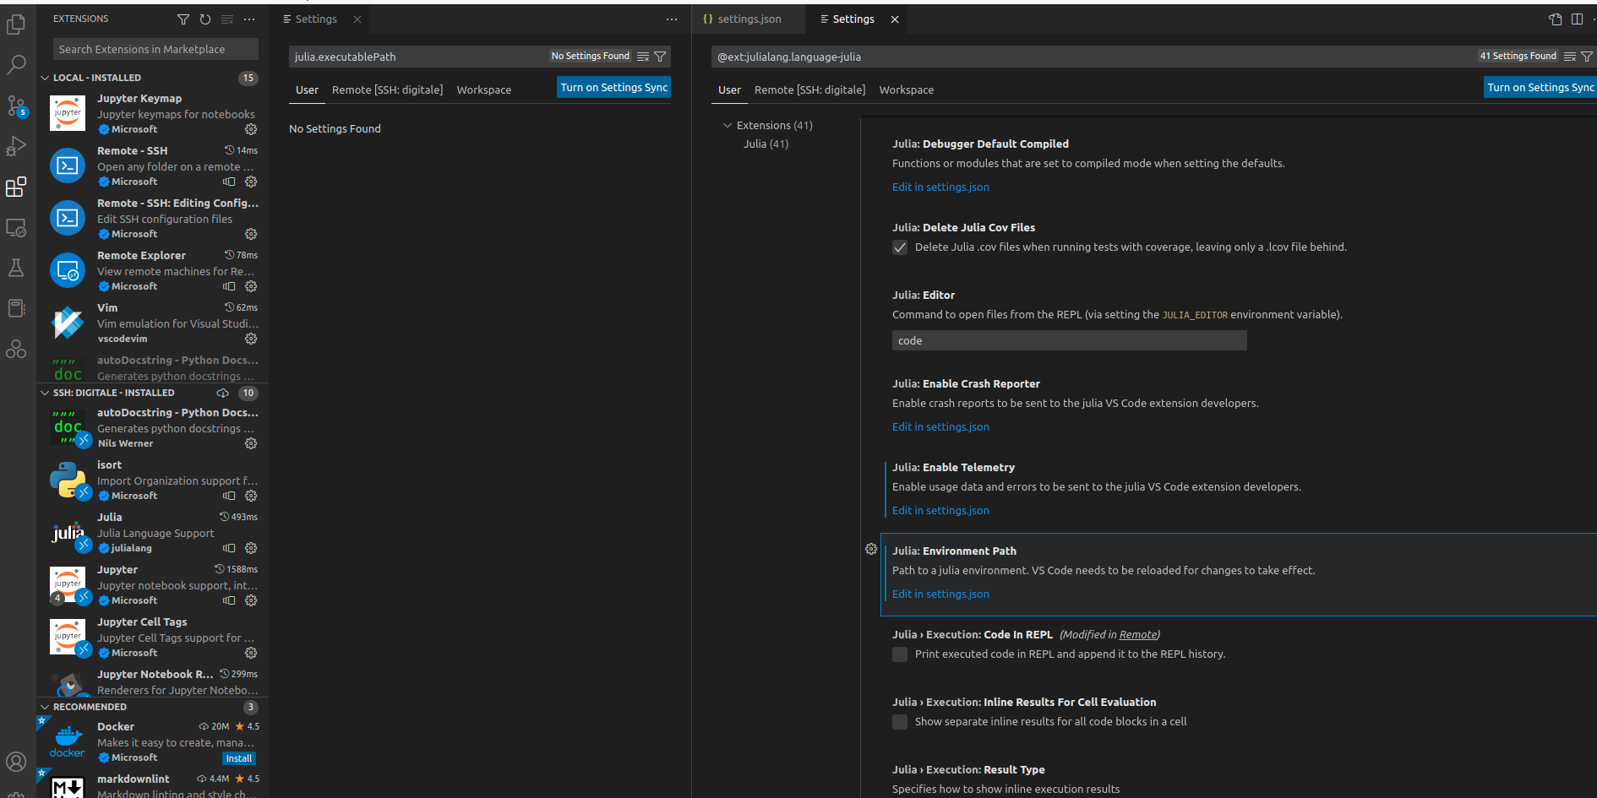Uncheck Delete Julia Cov Files checkbox
Viewport: 1597px width, 798px height.
(x=900, y=247)
